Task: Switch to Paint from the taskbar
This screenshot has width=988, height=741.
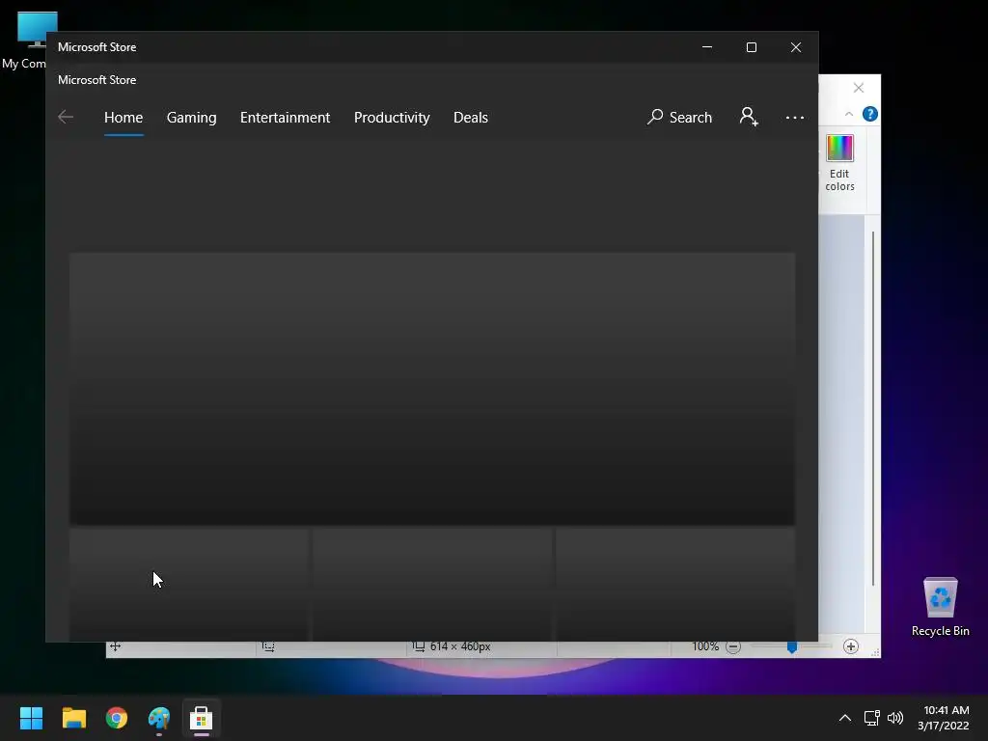Action: coord(159,718)
